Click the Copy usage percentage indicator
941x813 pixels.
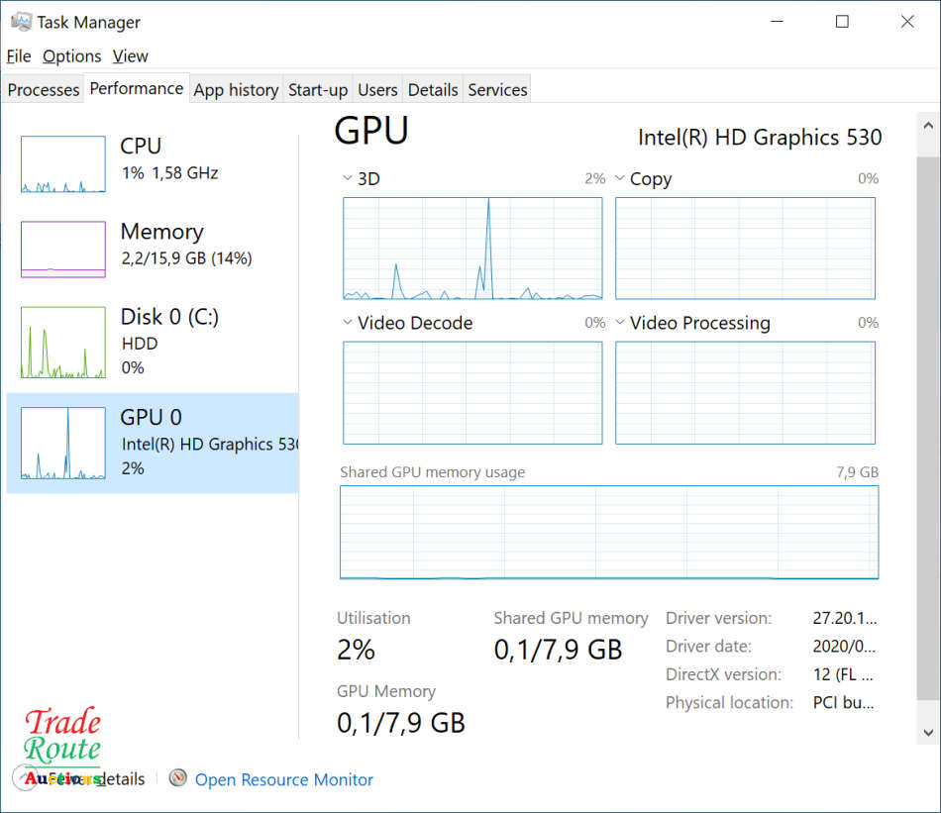click(868, 178)
